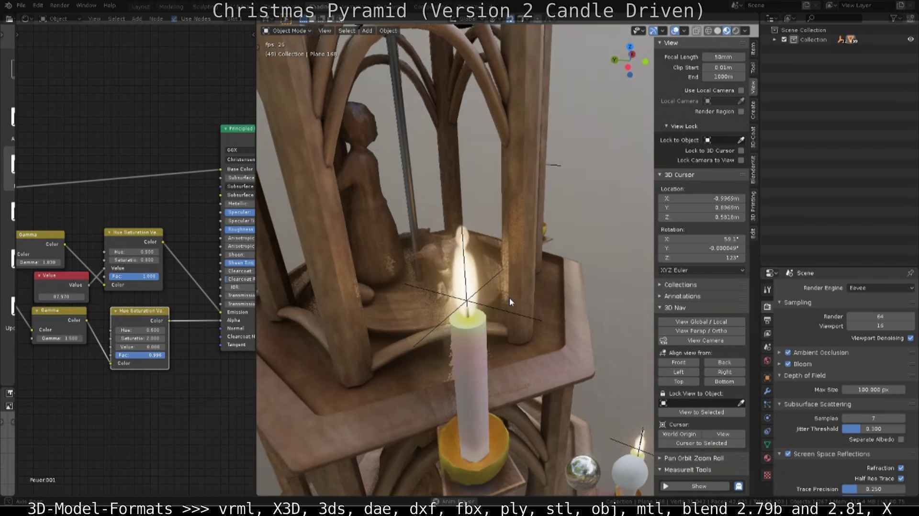
Task: Open the Material properties tab icon
Action: 767,458
